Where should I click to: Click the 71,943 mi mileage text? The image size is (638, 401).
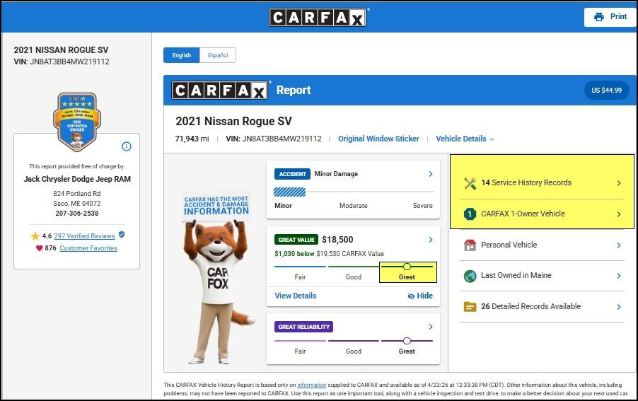coord(192,139)
